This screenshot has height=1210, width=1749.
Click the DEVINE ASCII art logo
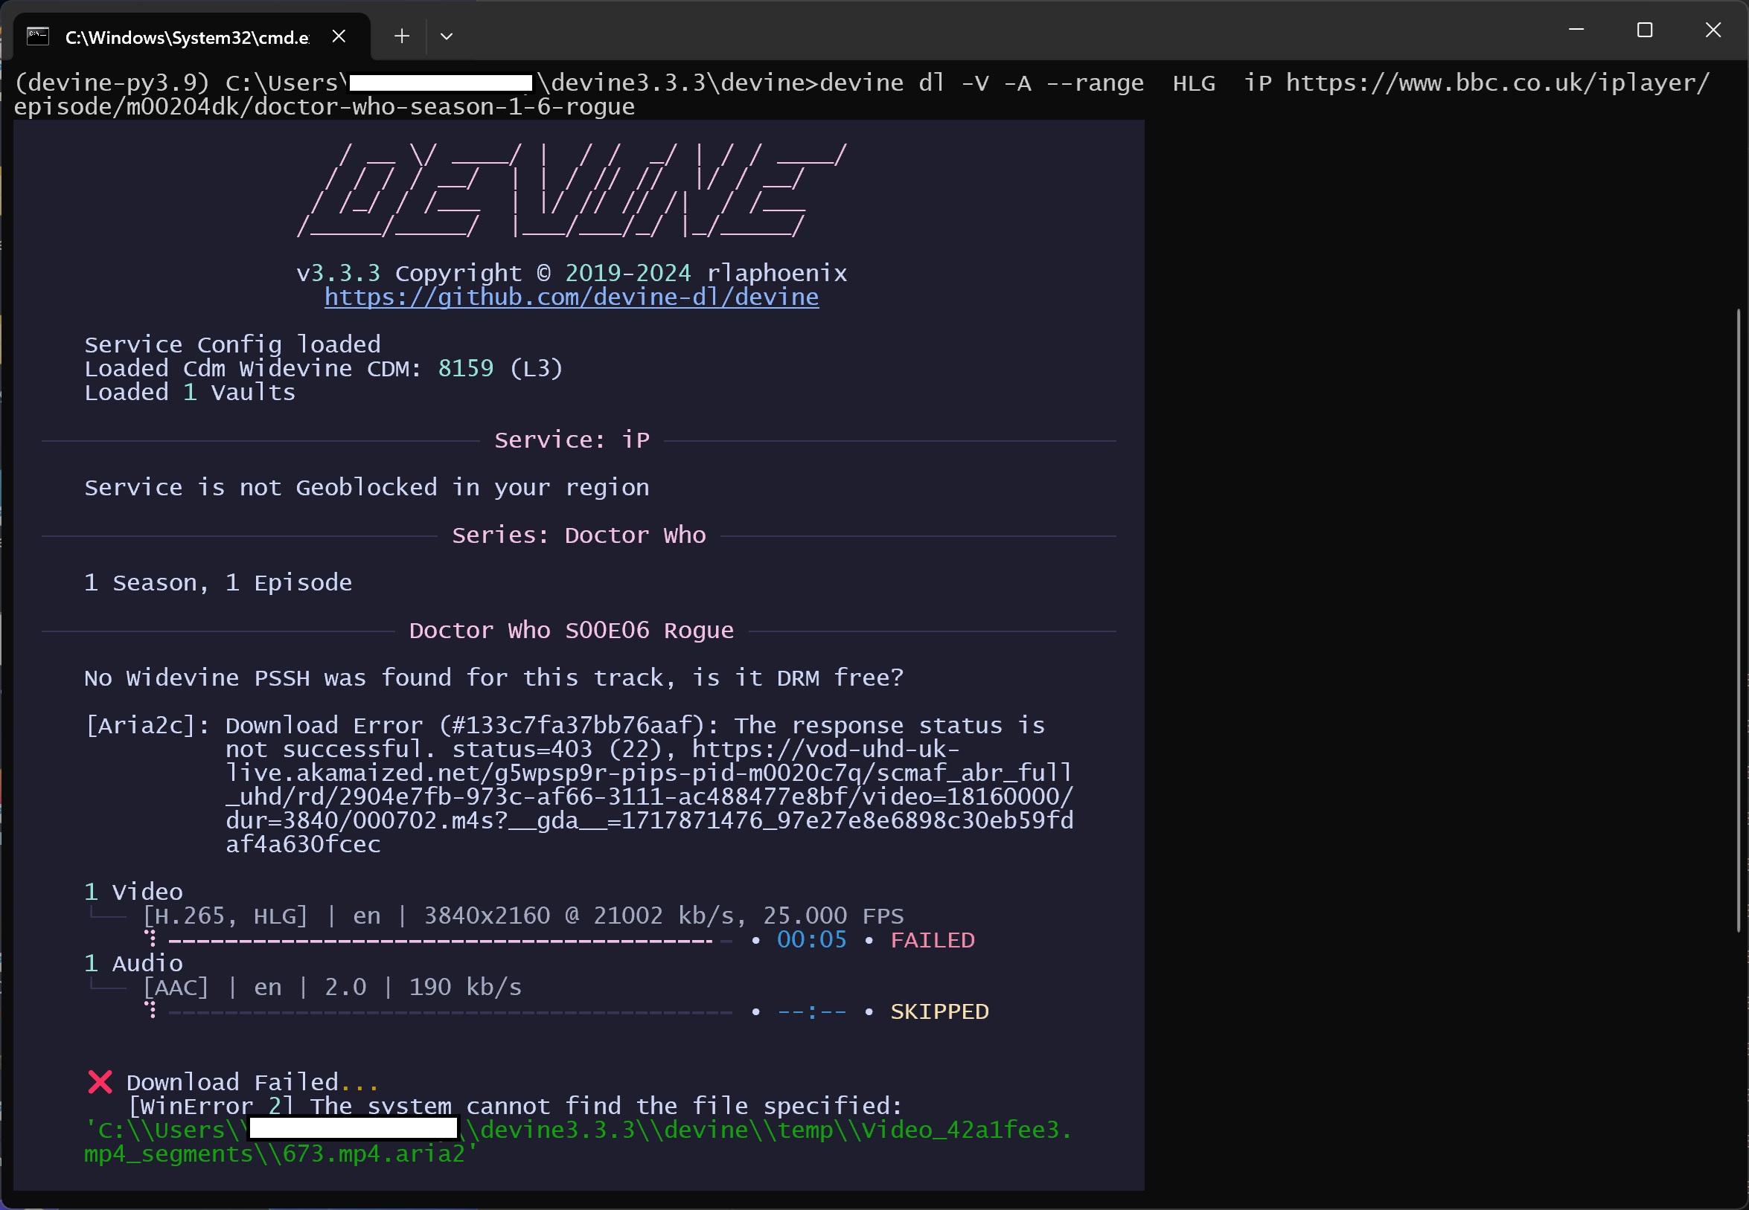click(571, 191)
